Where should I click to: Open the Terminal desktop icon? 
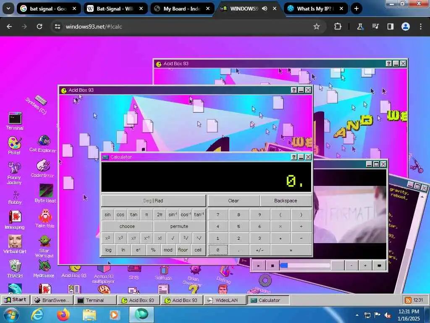pyautogui.click(x=15, y=121)
